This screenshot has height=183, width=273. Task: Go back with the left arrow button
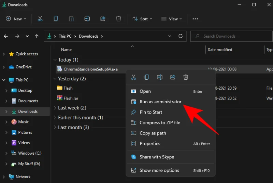tap(6, 36)
